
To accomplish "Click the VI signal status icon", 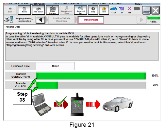I will point(122,10).
